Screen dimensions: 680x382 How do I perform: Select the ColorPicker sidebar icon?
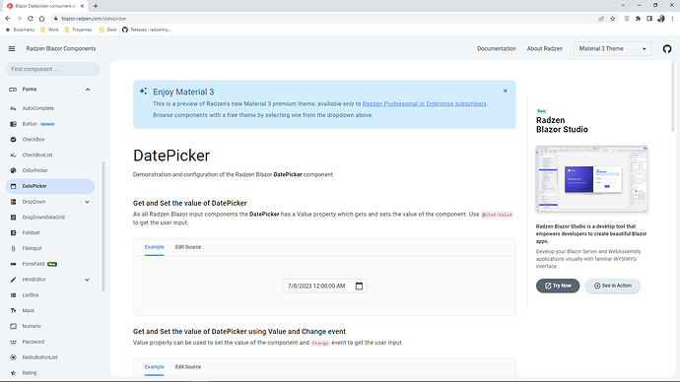pos(13,170)
